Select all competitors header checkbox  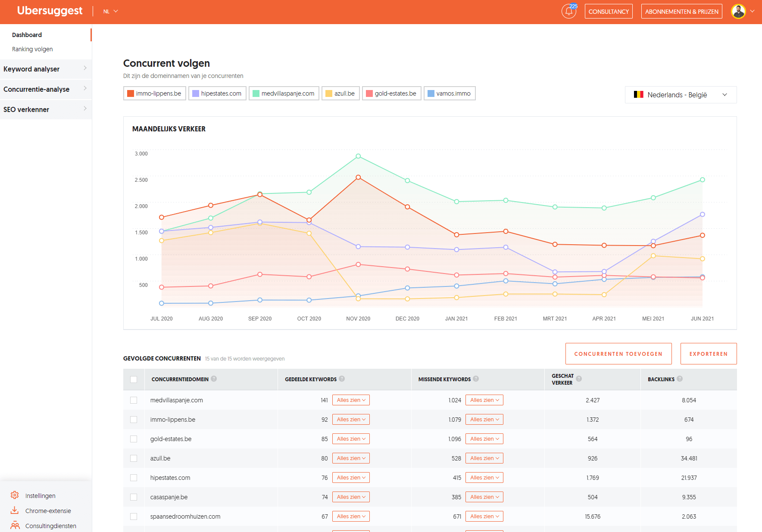click(134, 380)
